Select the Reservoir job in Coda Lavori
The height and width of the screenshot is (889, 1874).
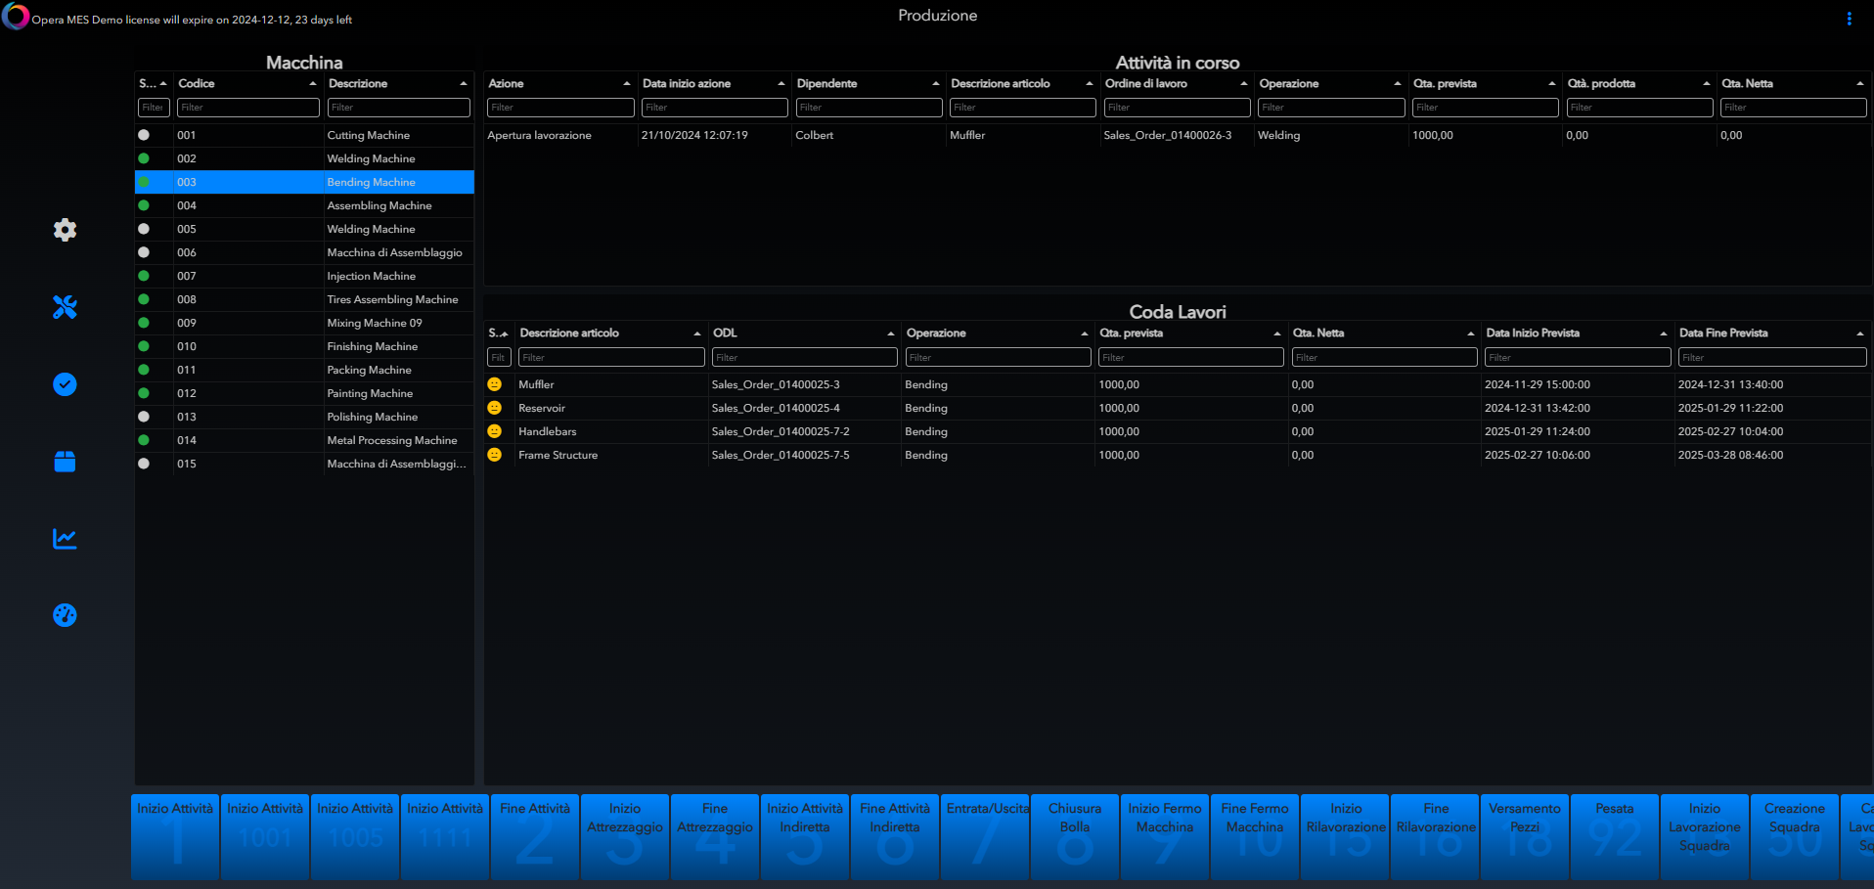[542, 408]
